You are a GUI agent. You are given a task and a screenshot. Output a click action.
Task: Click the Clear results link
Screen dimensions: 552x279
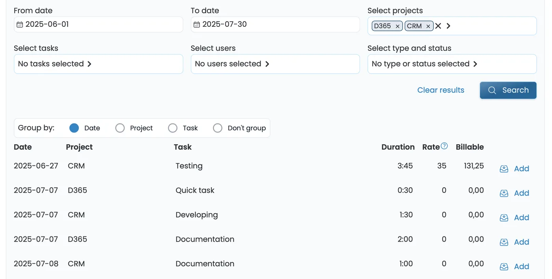[x=441, y=90]
